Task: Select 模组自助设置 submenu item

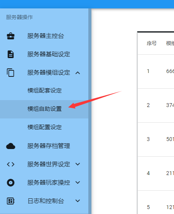Action: click(44, 109)
